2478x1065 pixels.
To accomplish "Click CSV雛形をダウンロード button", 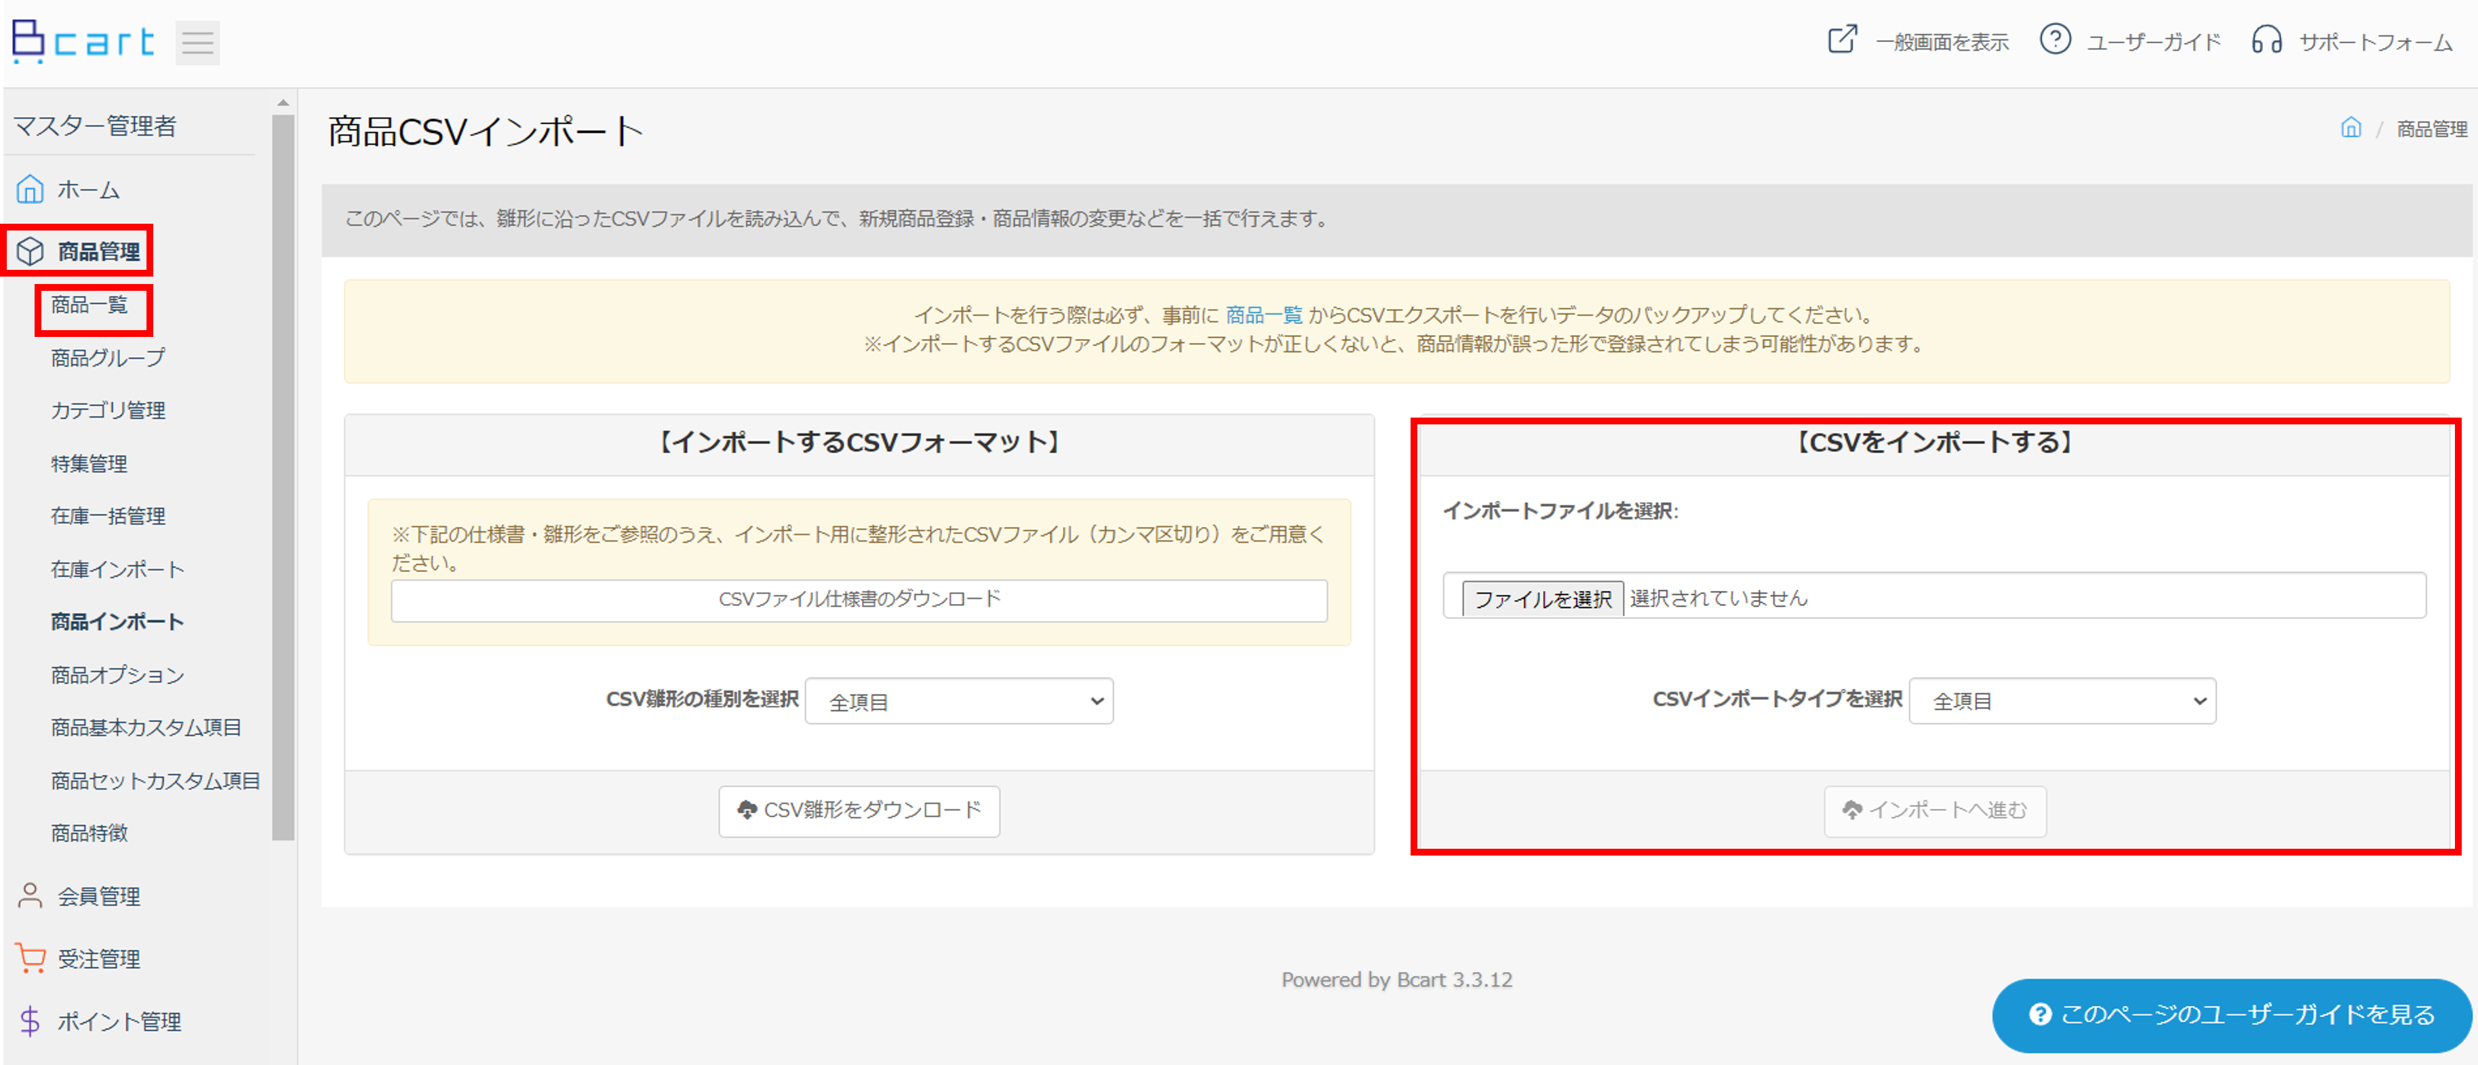I will point(859,811).
